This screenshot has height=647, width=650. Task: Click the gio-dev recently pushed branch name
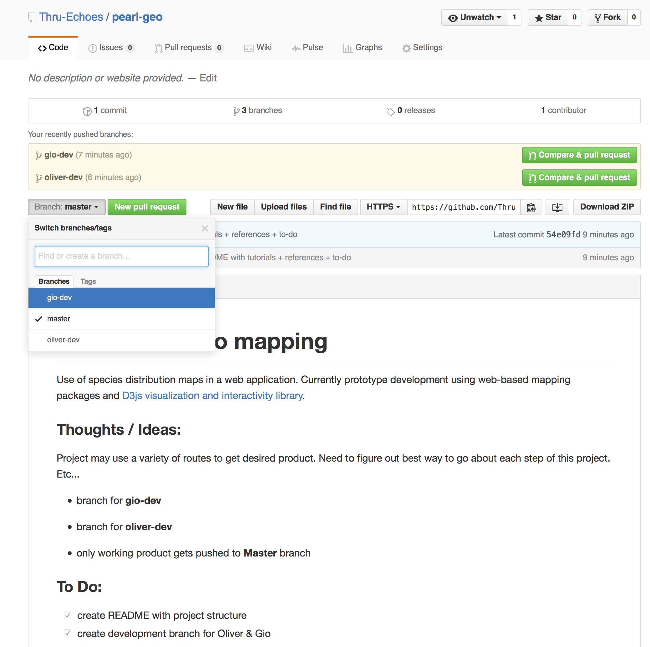pyautogui.click(x=58, y=155)
